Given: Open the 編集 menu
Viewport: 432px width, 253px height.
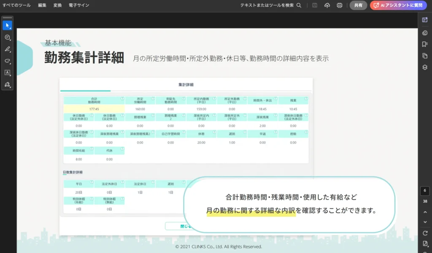Looking at the screenshot, I should pos(42,5).
